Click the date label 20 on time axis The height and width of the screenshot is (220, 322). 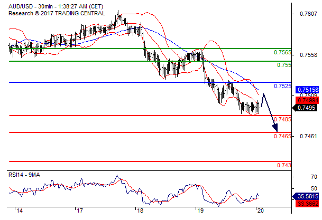coord(260,211)
